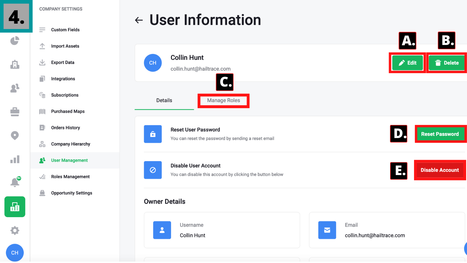Select User Management in sidebar

tap(75, 161)
